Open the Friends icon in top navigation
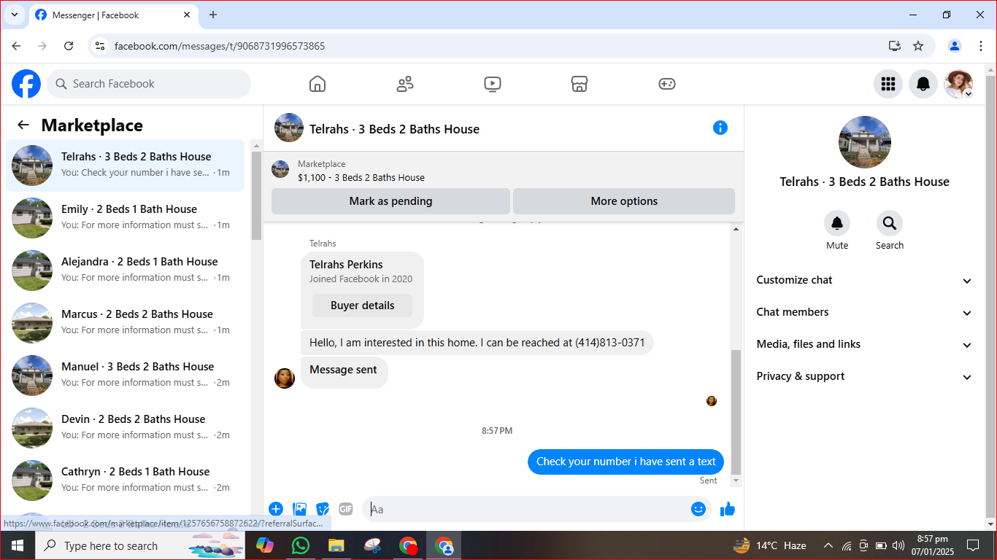Image resolution: width=997 pixels, height=560 pixels. coord(405,84)
